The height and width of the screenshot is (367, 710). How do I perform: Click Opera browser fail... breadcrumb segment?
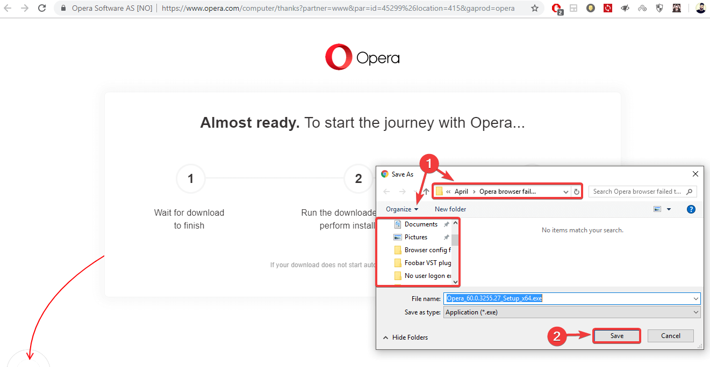507,192
